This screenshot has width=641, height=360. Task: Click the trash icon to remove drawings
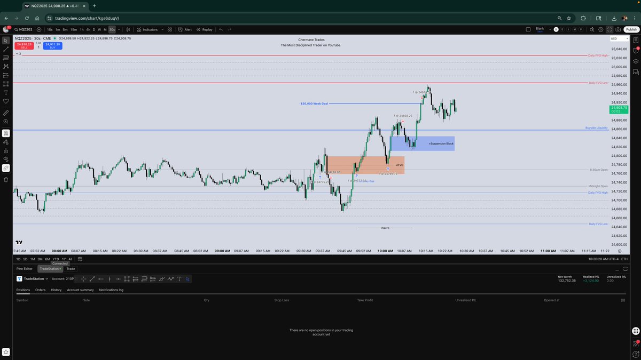point(6,180)
